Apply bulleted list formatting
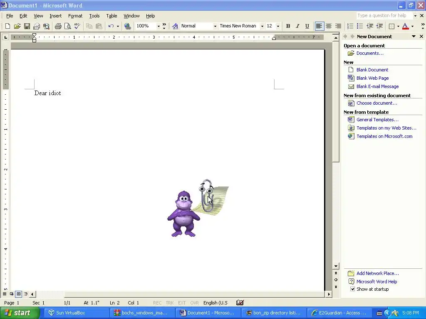 point(360,26)
